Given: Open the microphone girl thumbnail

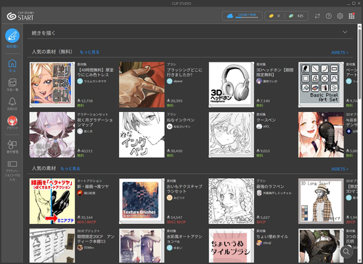Looking at the screenshot, I should coord(321,135).
